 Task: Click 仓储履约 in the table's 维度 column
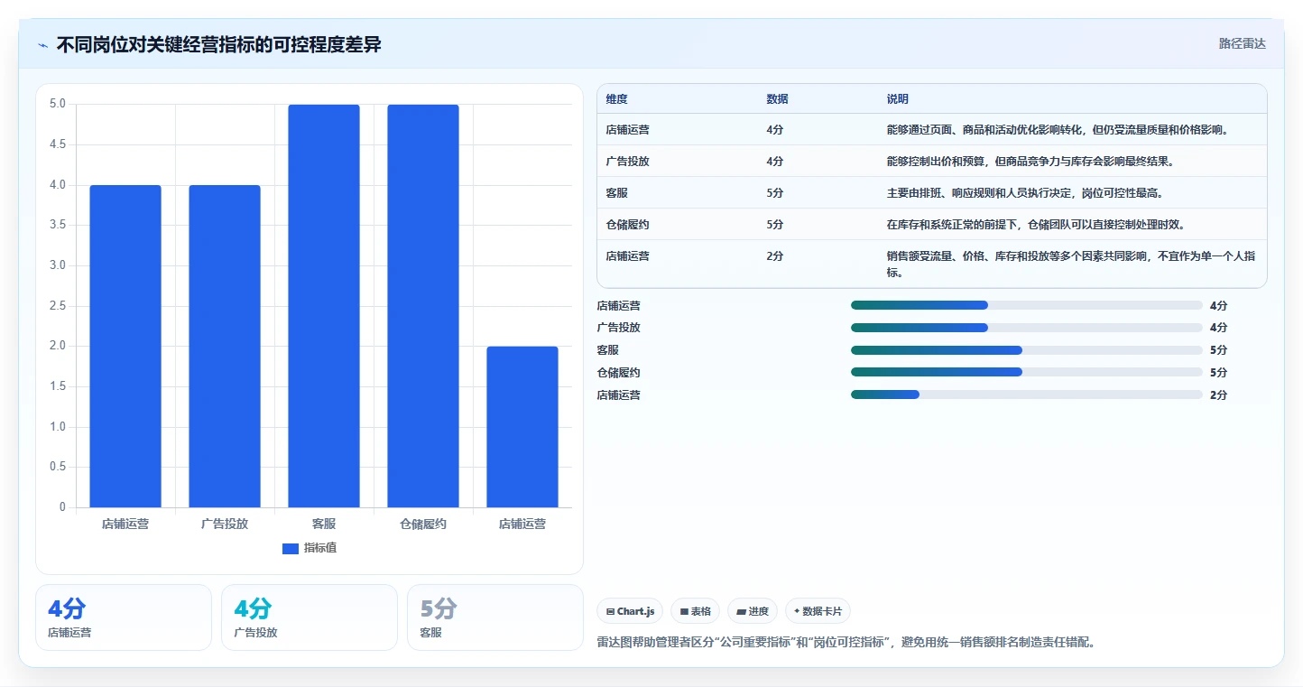(x=628, y=225)
